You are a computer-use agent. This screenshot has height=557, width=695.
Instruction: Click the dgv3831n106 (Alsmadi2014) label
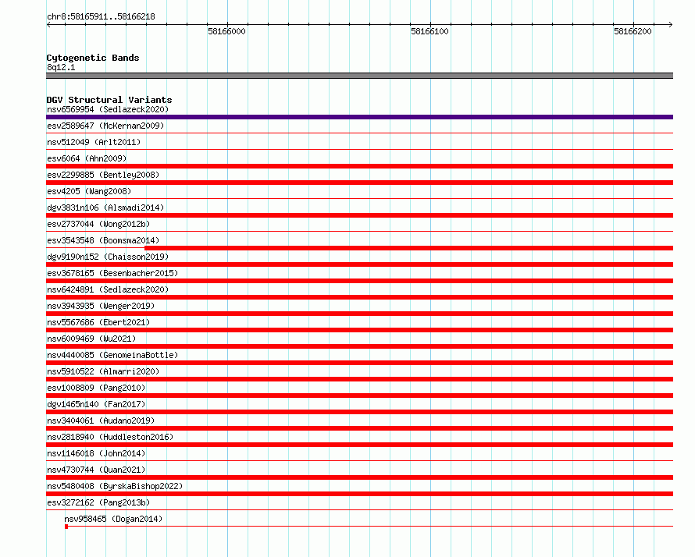point(105,208)
